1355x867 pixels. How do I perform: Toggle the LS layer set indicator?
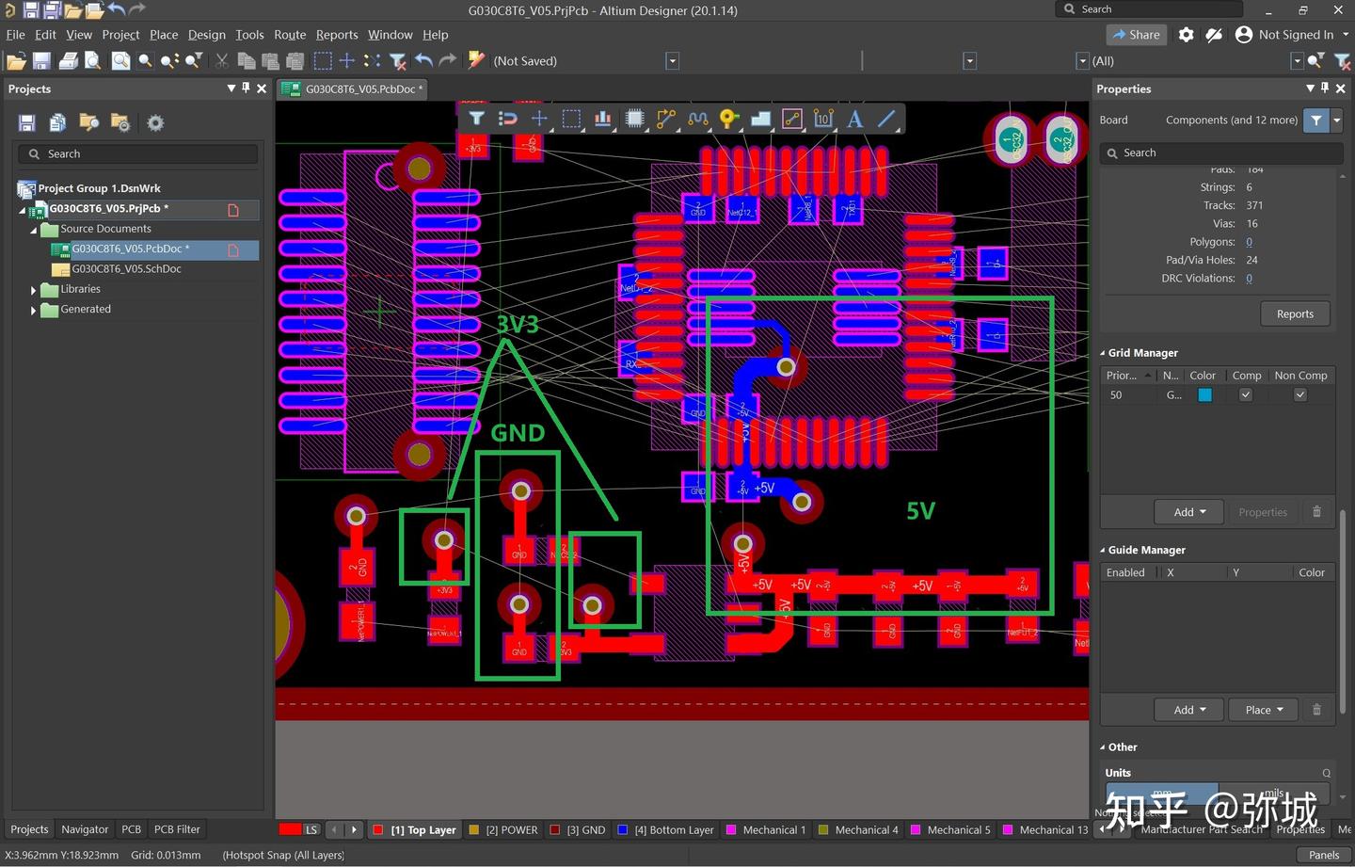(x=311, y=829)
